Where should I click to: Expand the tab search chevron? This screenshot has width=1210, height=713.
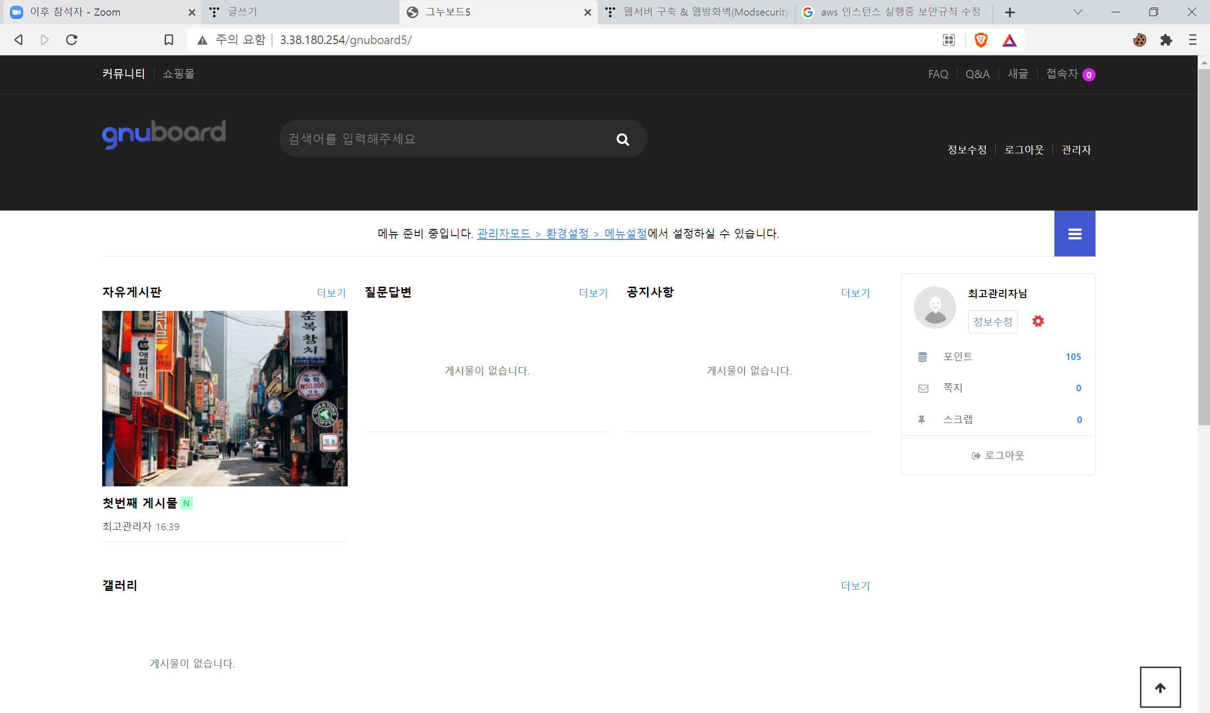tap(1078, 12)
